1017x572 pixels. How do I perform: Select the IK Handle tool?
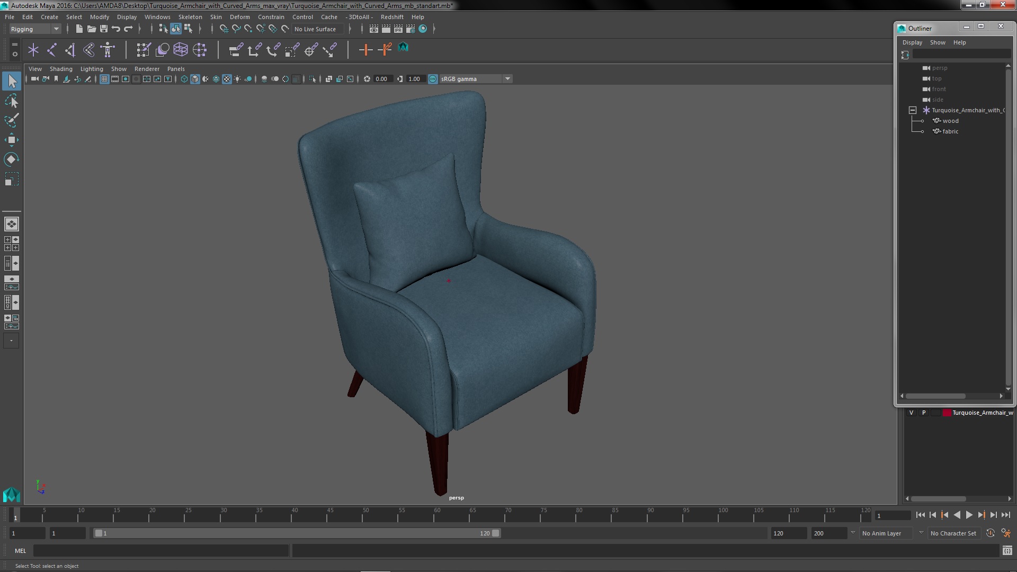click(70, 50)
